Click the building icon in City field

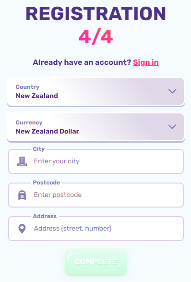(x=22, y=161)
